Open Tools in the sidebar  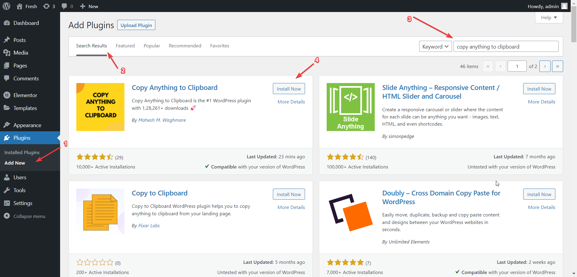30,190
